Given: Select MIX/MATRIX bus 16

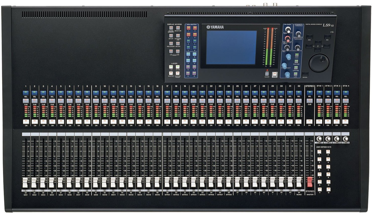Looking at the screenshot, I should coord(194,73).
